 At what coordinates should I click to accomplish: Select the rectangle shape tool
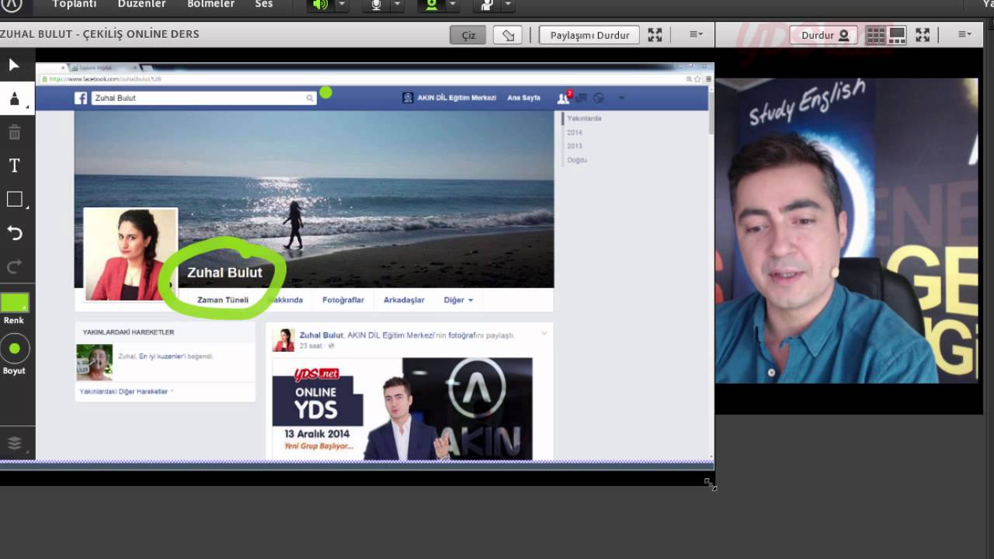point(15,200)
